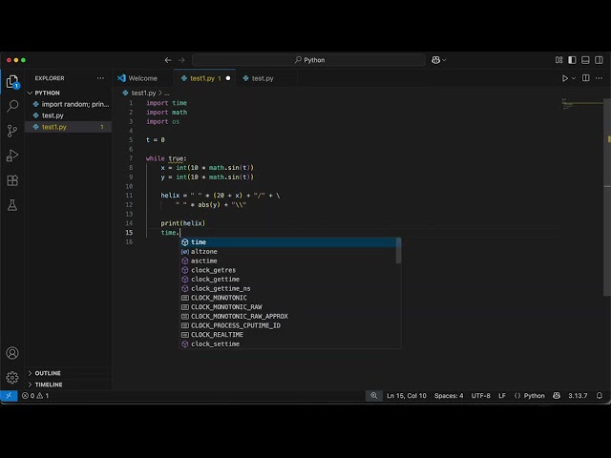
Task: Click the zoom magnifier icon in the status bar
Action: (x=374, y=396)
